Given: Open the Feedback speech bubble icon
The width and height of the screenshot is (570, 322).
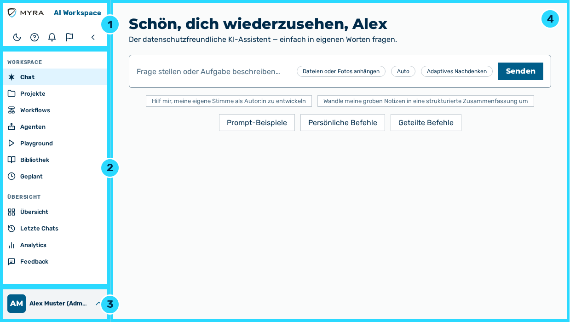Looking at the screenshot, I should 12,261.
